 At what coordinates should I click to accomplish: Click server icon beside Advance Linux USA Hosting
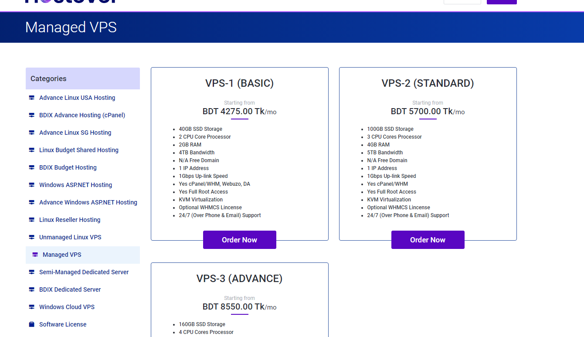(31, 98)
